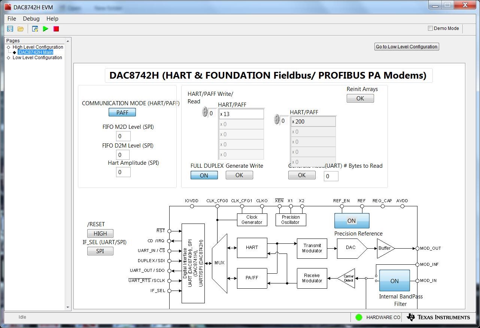Open the Help menu
480x328 pixels.
pos(52,19)
